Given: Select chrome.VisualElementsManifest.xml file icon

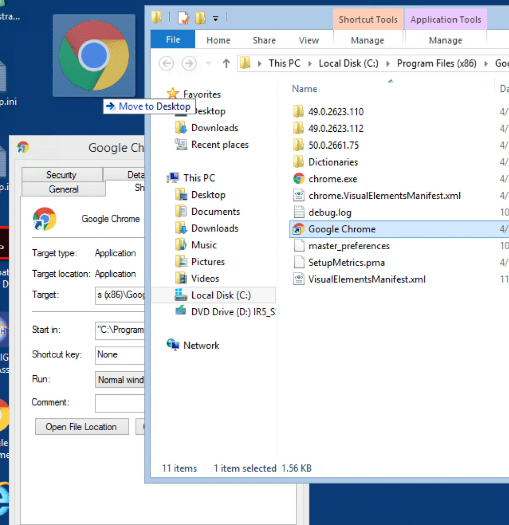Looking at the screenshot, I should 298,195.
